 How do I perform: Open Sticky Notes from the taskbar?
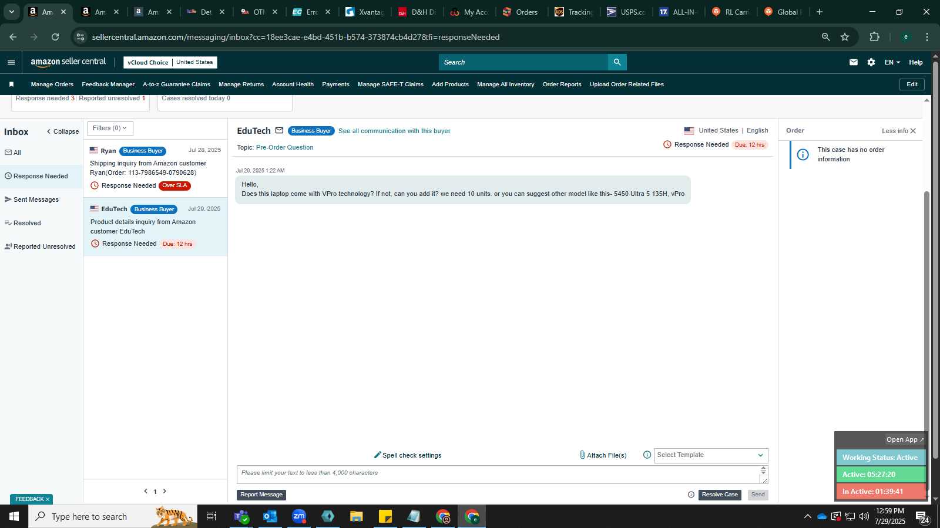(x=385, y=516)
